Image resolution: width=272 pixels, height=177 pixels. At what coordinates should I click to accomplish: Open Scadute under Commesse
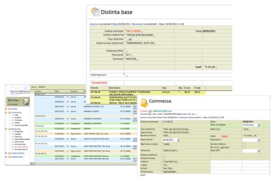pyautogui.click(x=18, y=117)
